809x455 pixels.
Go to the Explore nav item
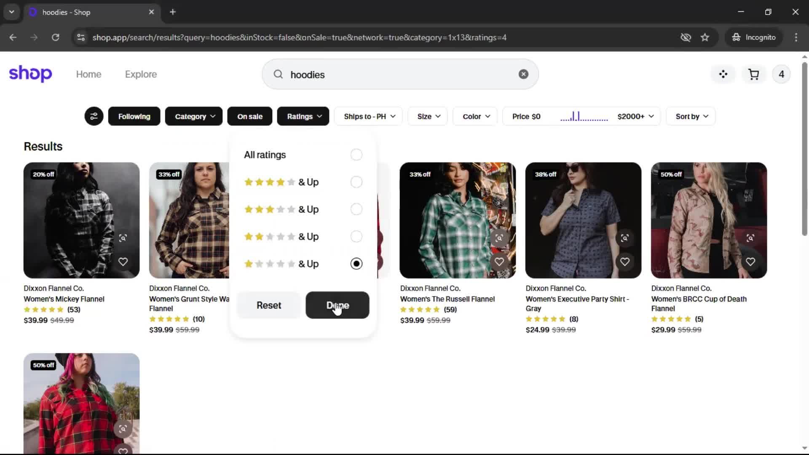click(141, 74)
